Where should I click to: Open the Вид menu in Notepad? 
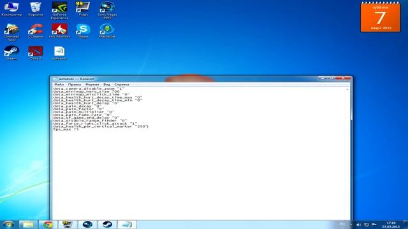coord(106,85)
